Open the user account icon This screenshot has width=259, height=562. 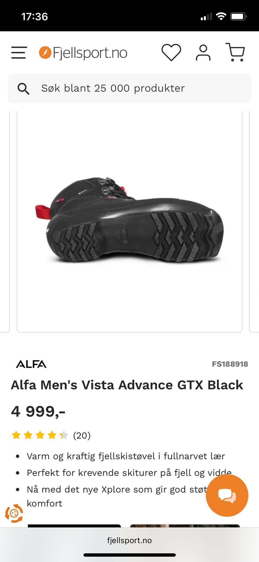click(203, 52)
